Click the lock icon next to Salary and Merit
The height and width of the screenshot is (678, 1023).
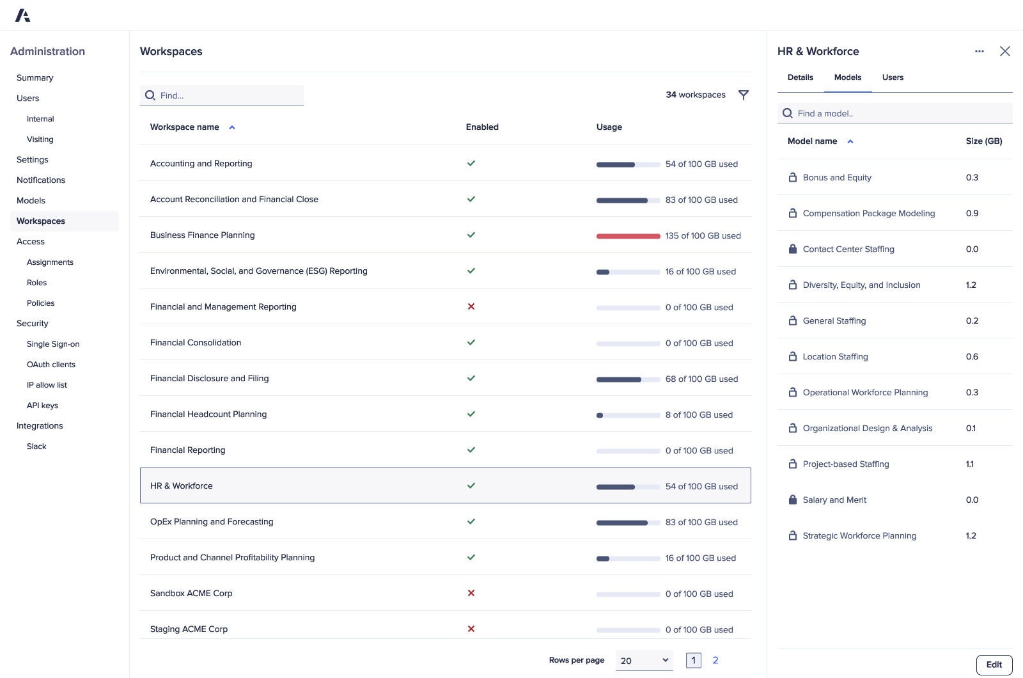coord(793,500)
